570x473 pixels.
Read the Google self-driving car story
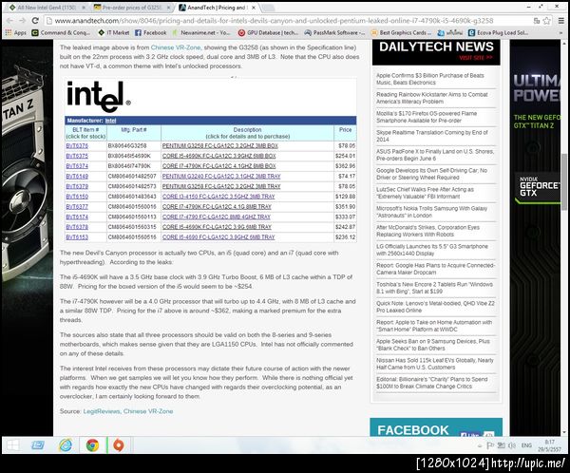point(431,174)
